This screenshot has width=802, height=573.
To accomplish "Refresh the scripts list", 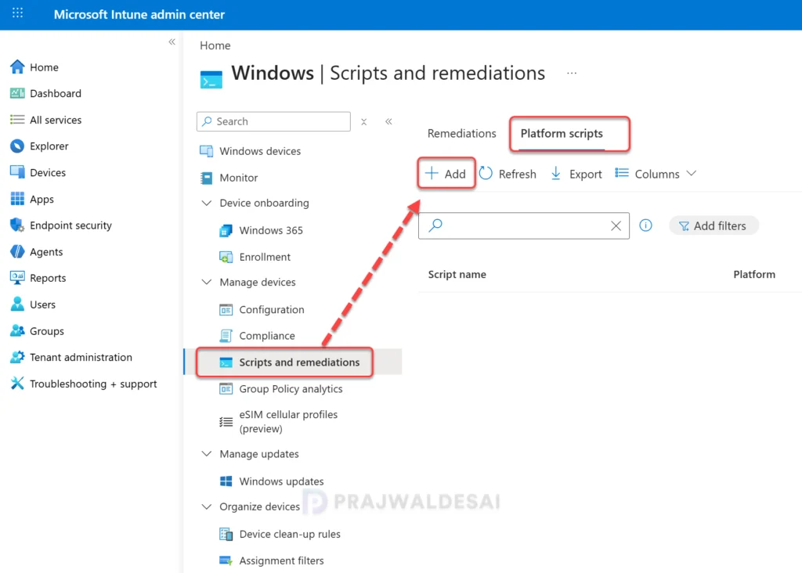I will tap(508, 174).
